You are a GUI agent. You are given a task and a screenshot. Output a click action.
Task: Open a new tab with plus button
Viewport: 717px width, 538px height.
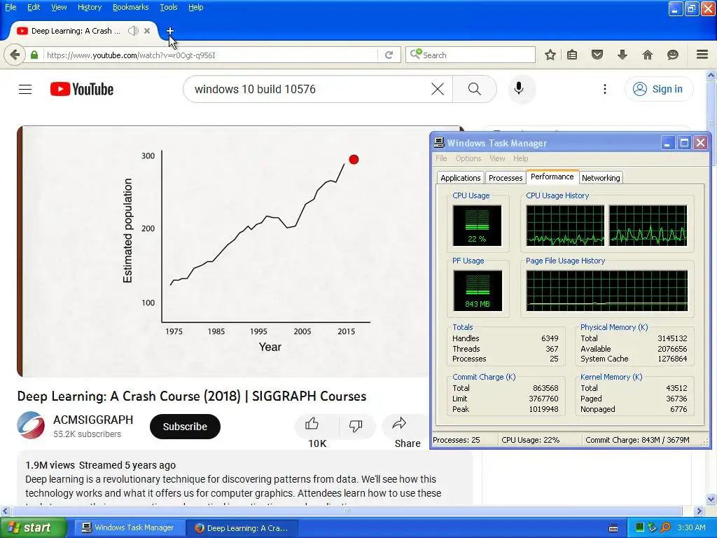click(x=169, y=31)
